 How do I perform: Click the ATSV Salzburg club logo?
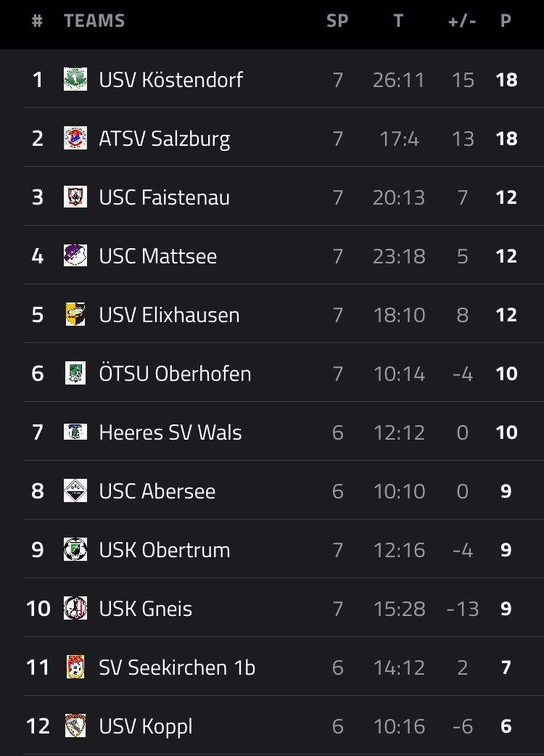click(x=75, y=138)
